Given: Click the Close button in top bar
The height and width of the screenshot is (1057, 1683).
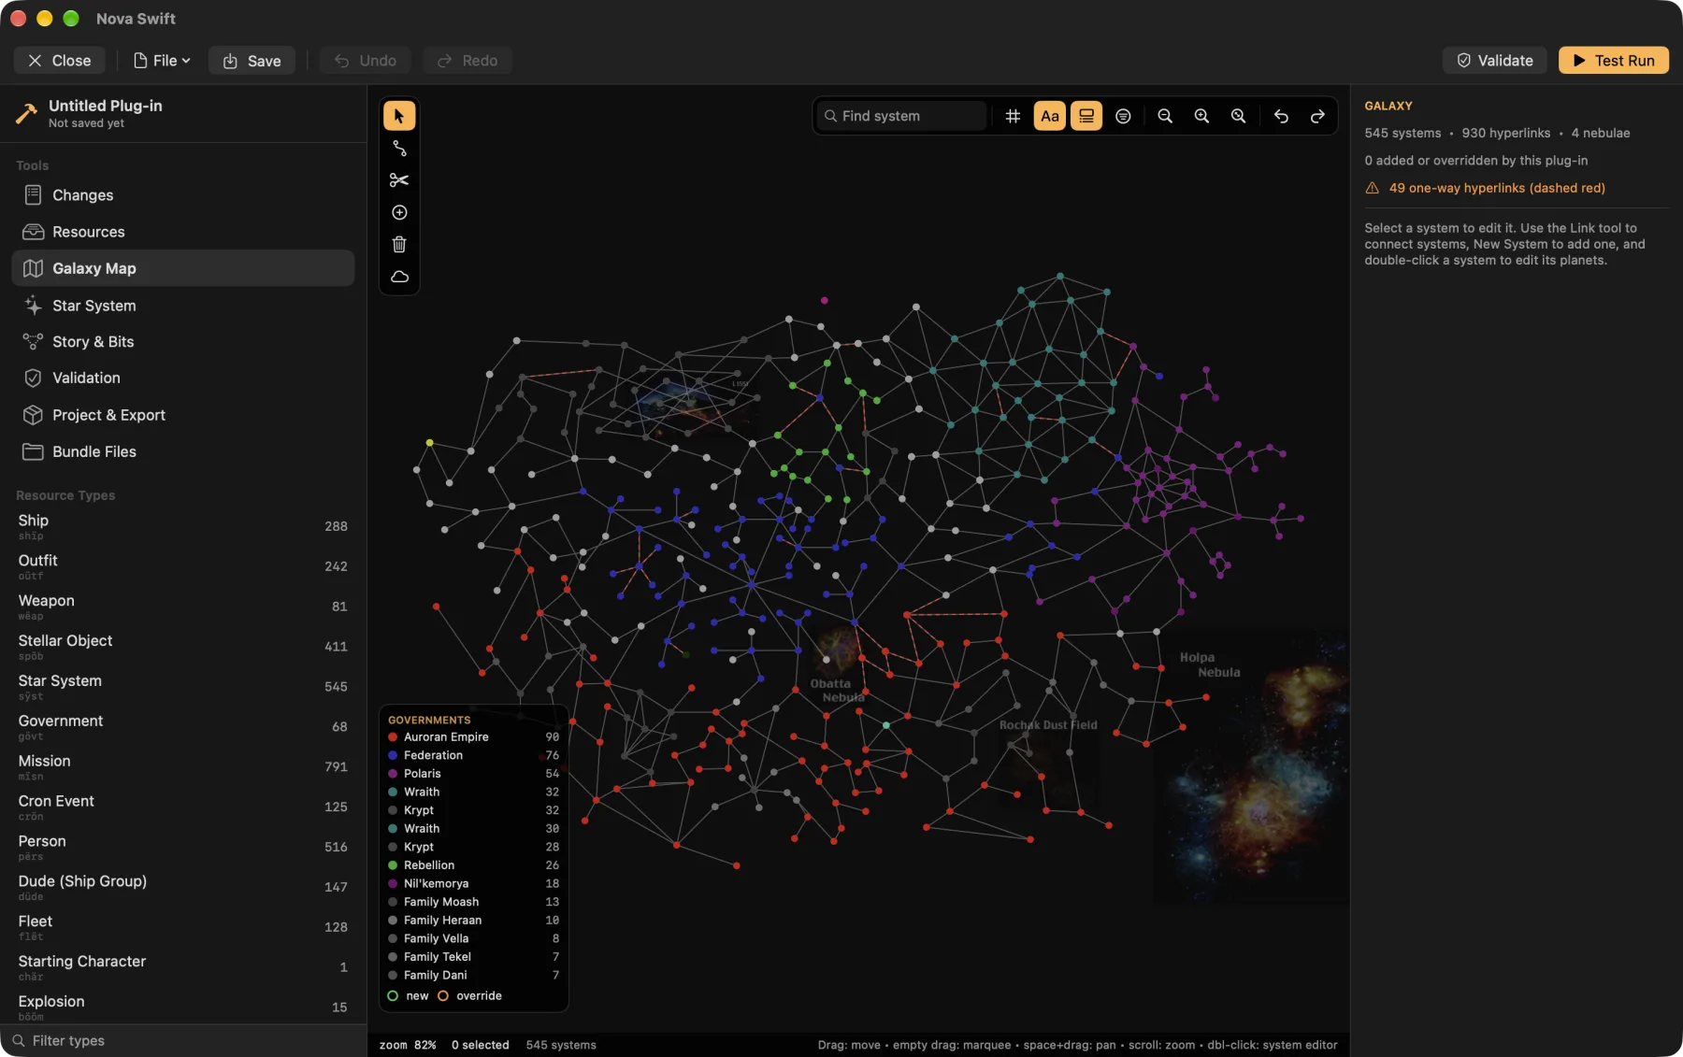Looking at the screenshot, I should click(59, 61).
